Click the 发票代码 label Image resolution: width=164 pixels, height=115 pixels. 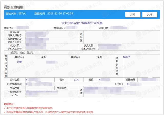click(9, 28)
